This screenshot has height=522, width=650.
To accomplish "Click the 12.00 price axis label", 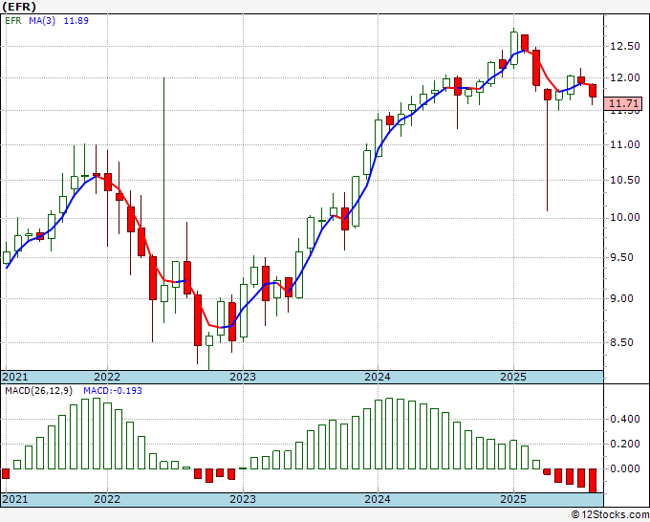I will pos(625,77).
